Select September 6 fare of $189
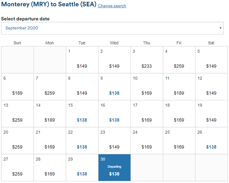This screenshot has width=229, height=183. point(17,87)
